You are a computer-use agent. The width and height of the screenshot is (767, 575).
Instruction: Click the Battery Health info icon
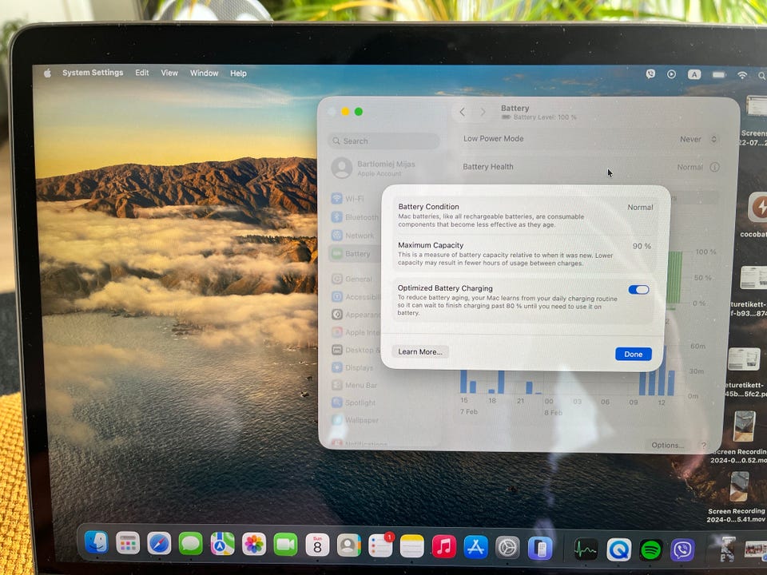(x=714, y=167)
